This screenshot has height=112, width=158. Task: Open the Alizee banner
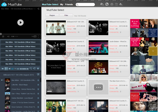click(144, 61)
